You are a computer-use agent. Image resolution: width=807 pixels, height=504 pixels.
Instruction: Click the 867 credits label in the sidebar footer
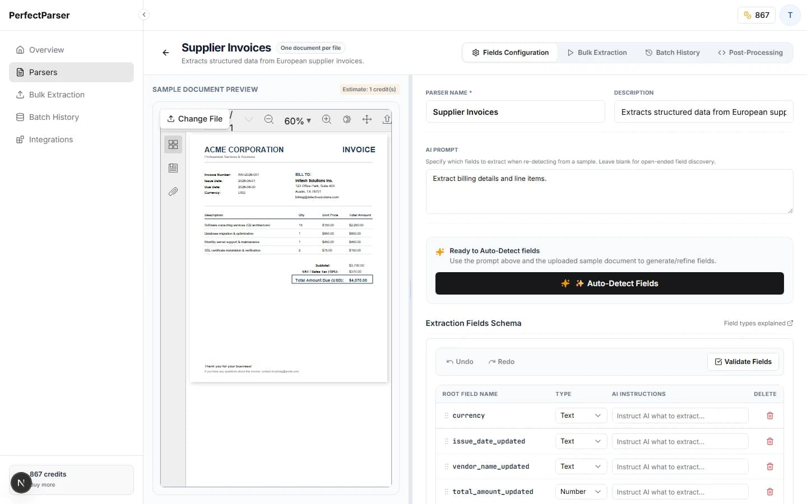[x=48, y=474]
